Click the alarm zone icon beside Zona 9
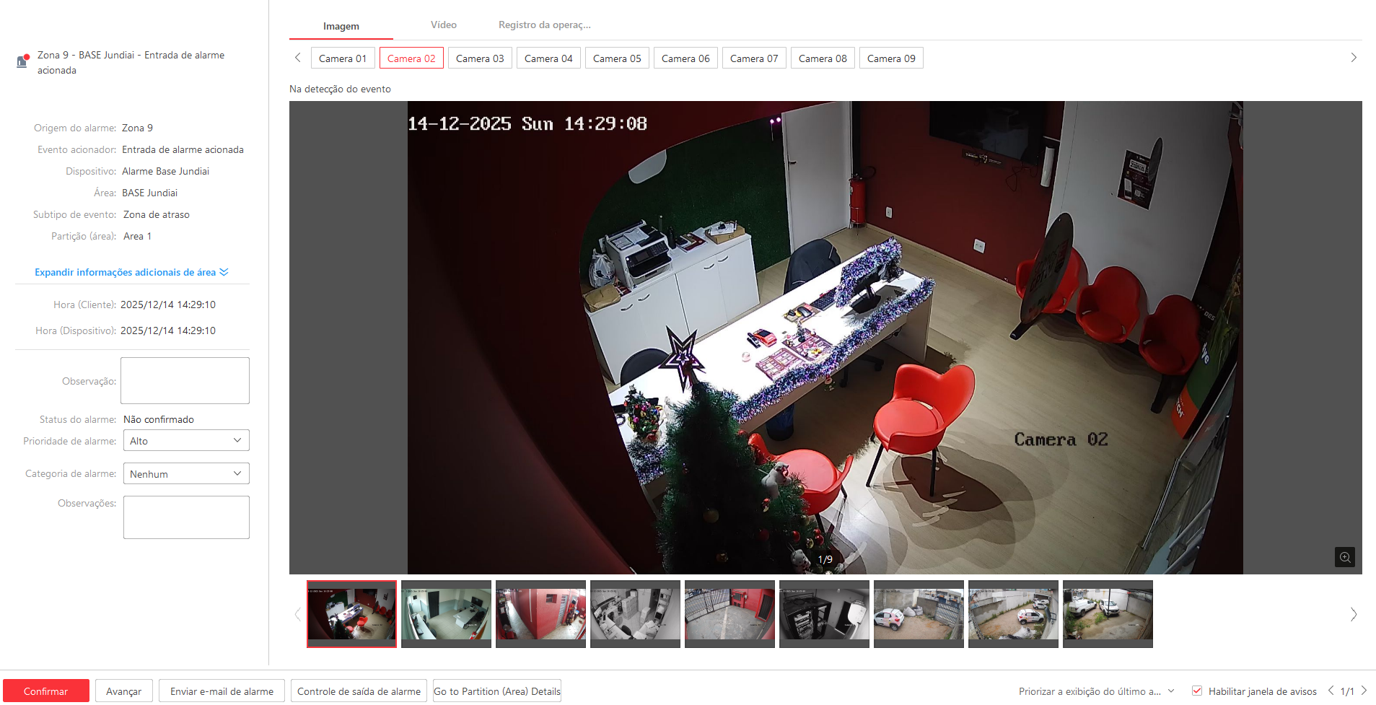1376x705 pixels. pos(22,61)
